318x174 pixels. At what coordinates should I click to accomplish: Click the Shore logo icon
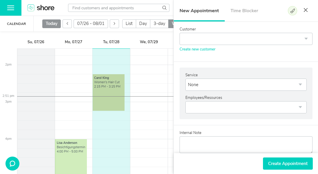pos(31,8)
